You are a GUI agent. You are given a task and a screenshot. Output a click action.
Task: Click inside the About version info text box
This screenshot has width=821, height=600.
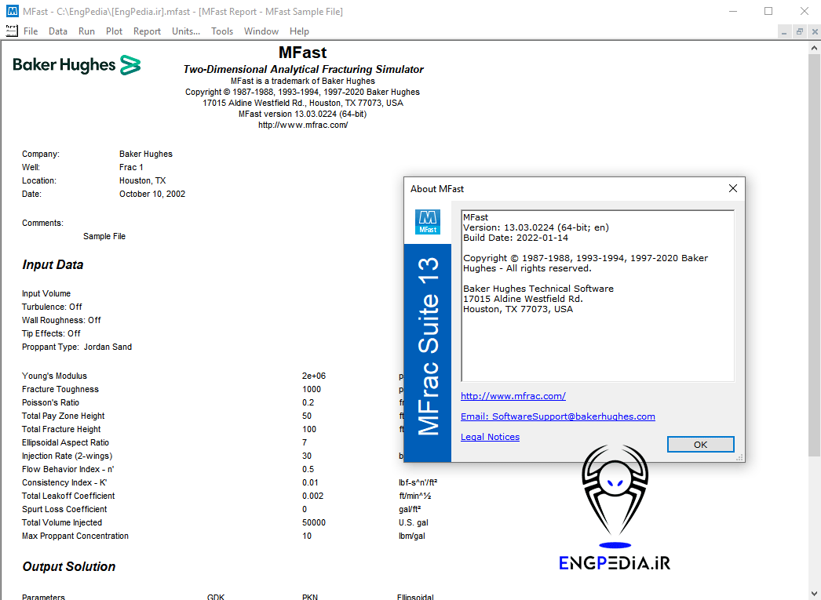(x=597, y=296)
